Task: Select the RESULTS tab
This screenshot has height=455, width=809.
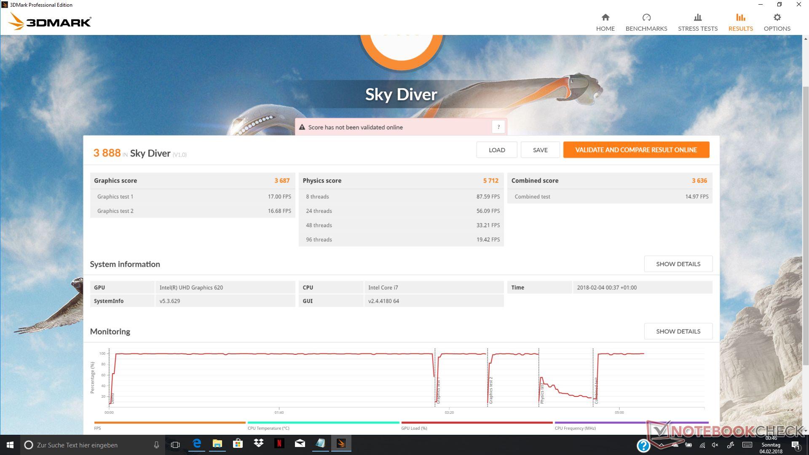Action: (x=740, y=22)
